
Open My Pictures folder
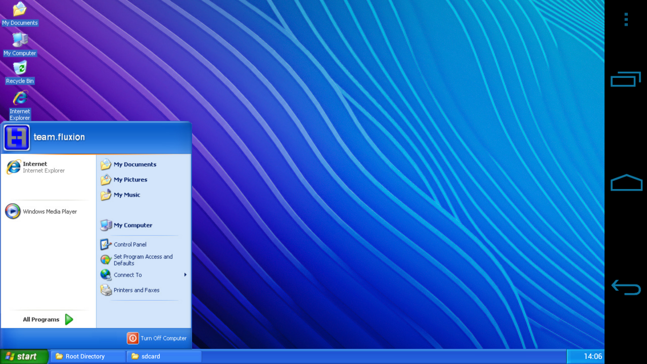pos(130,179)
